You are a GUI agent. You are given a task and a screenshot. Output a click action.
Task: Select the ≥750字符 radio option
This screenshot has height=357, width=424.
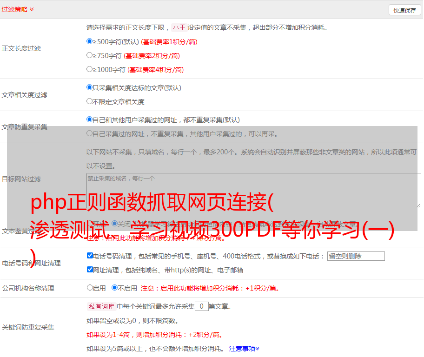pyautogui.click(x=89, y=55)
